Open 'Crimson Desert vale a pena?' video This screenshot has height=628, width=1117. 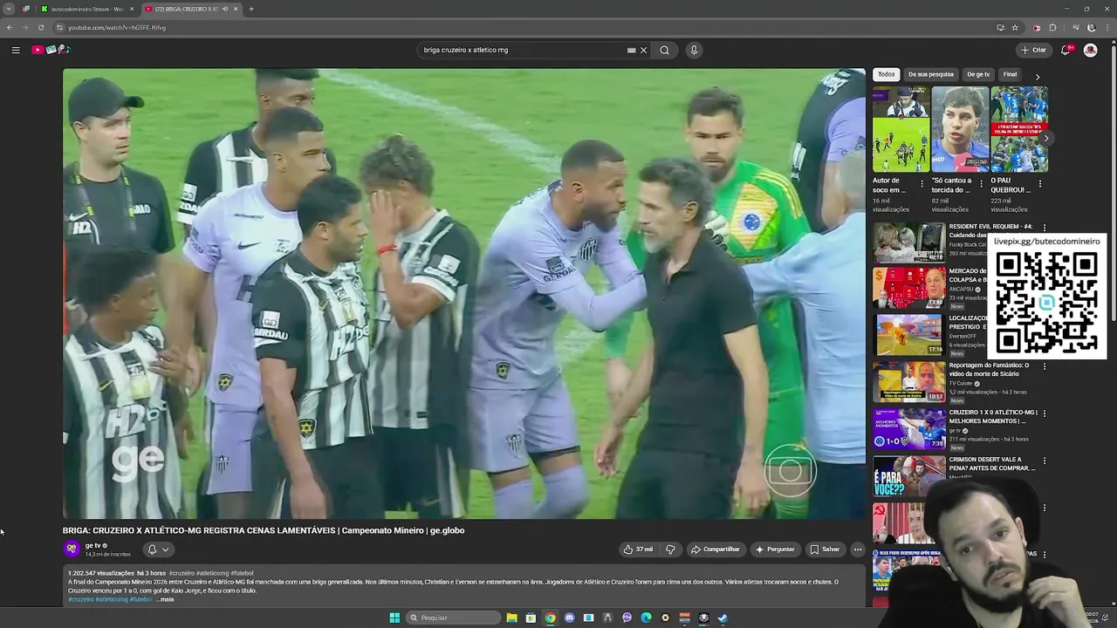click(908, 476)
